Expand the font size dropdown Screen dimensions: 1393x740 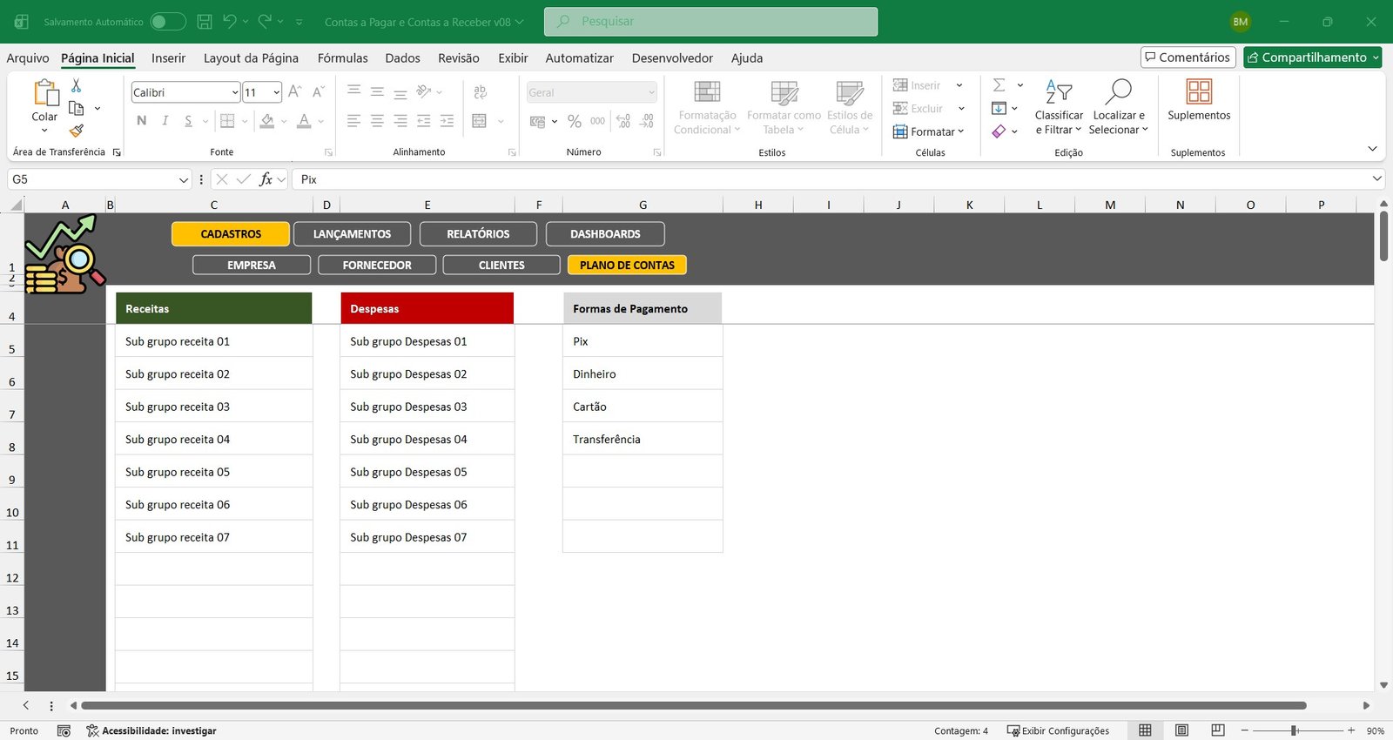point(277,92)
